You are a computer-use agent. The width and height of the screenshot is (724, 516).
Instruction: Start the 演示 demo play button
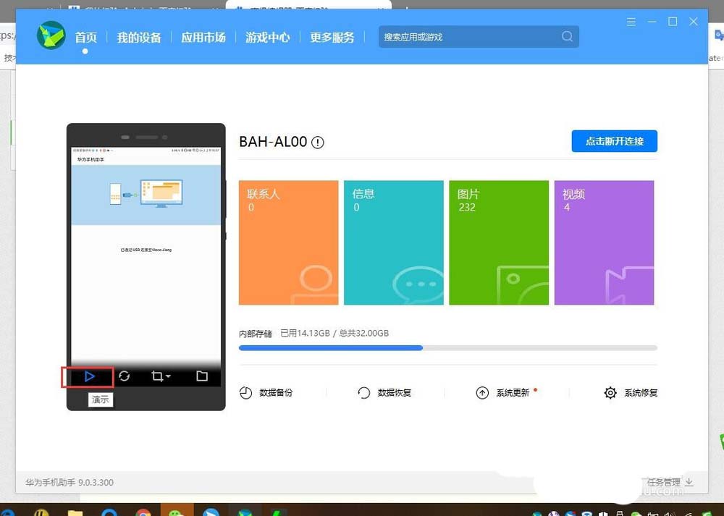point(90,376)
